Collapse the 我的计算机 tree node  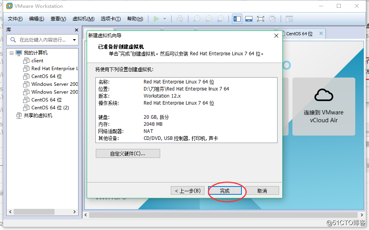coord(11,53)
